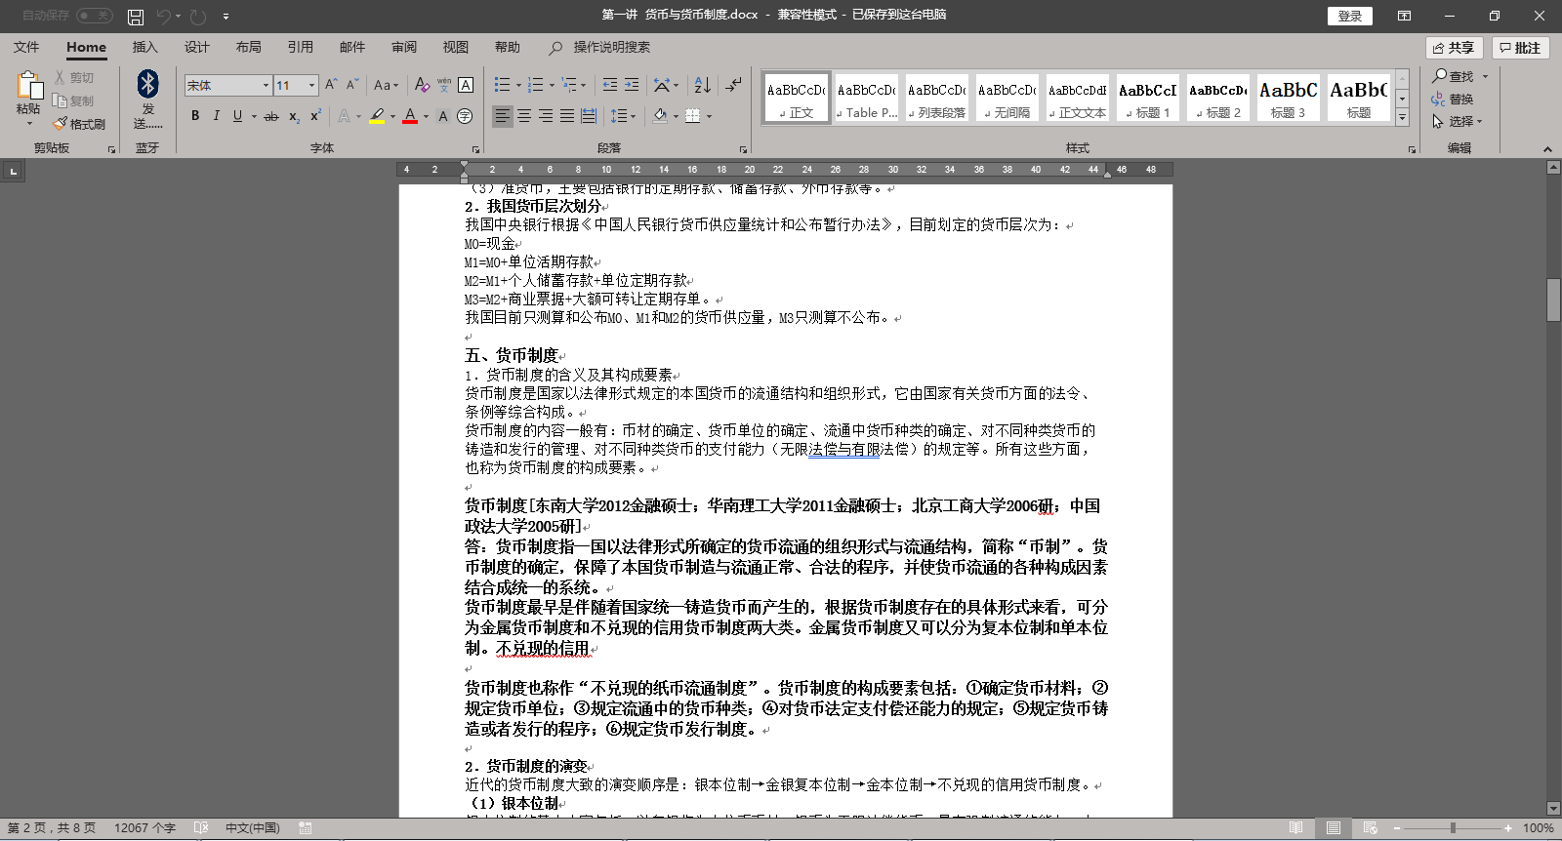
Task: Toggle the AutoSave (自动保存) switch
Action: pyautogui.click(x=95, y=16)
